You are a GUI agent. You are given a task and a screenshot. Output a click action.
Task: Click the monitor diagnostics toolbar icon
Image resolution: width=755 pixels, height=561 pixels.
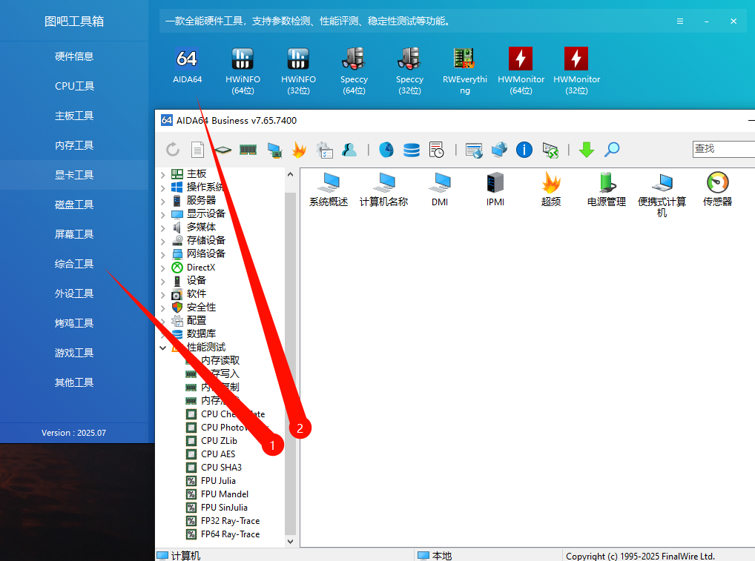coord(274,150)
